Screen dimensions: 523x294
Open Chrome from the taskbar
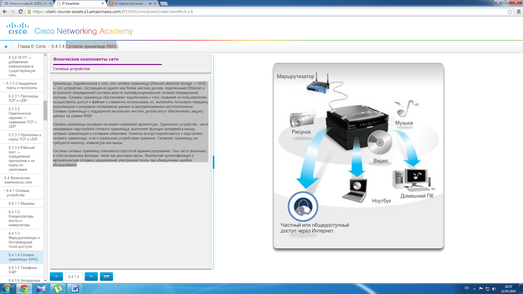pyautogui.click(x=24, y=289)
